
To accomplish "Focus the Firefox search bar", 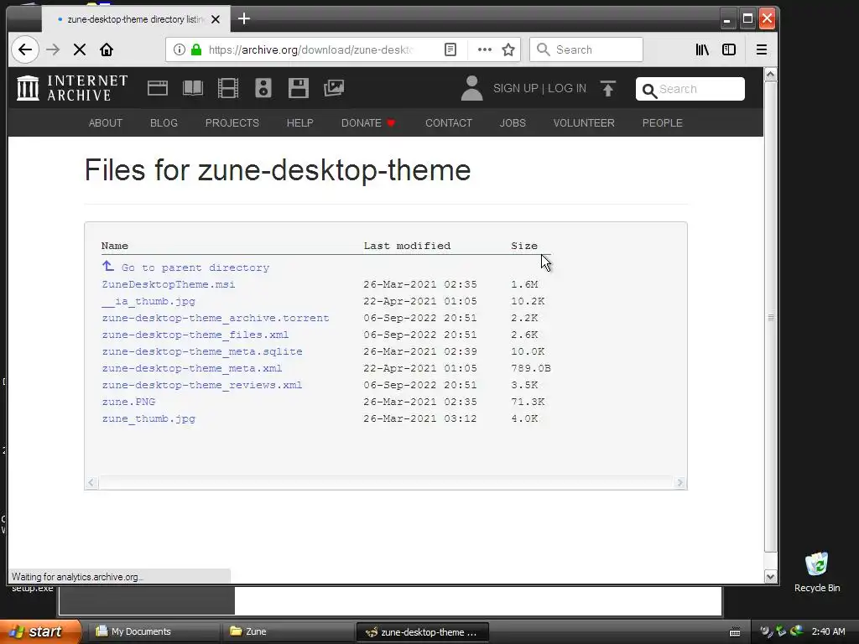I will [x=586, y=49].
